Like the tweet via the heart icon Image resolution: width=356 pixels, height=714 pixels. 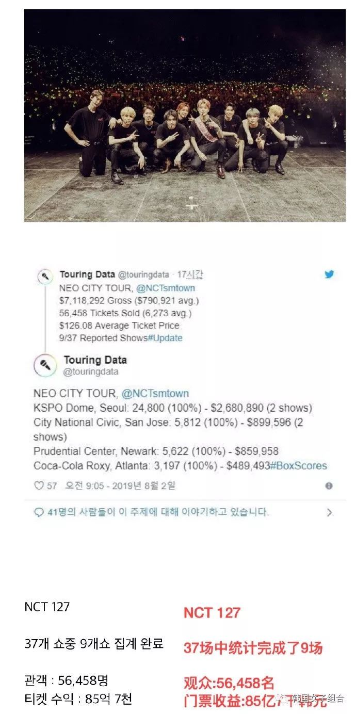pos(39,485)
